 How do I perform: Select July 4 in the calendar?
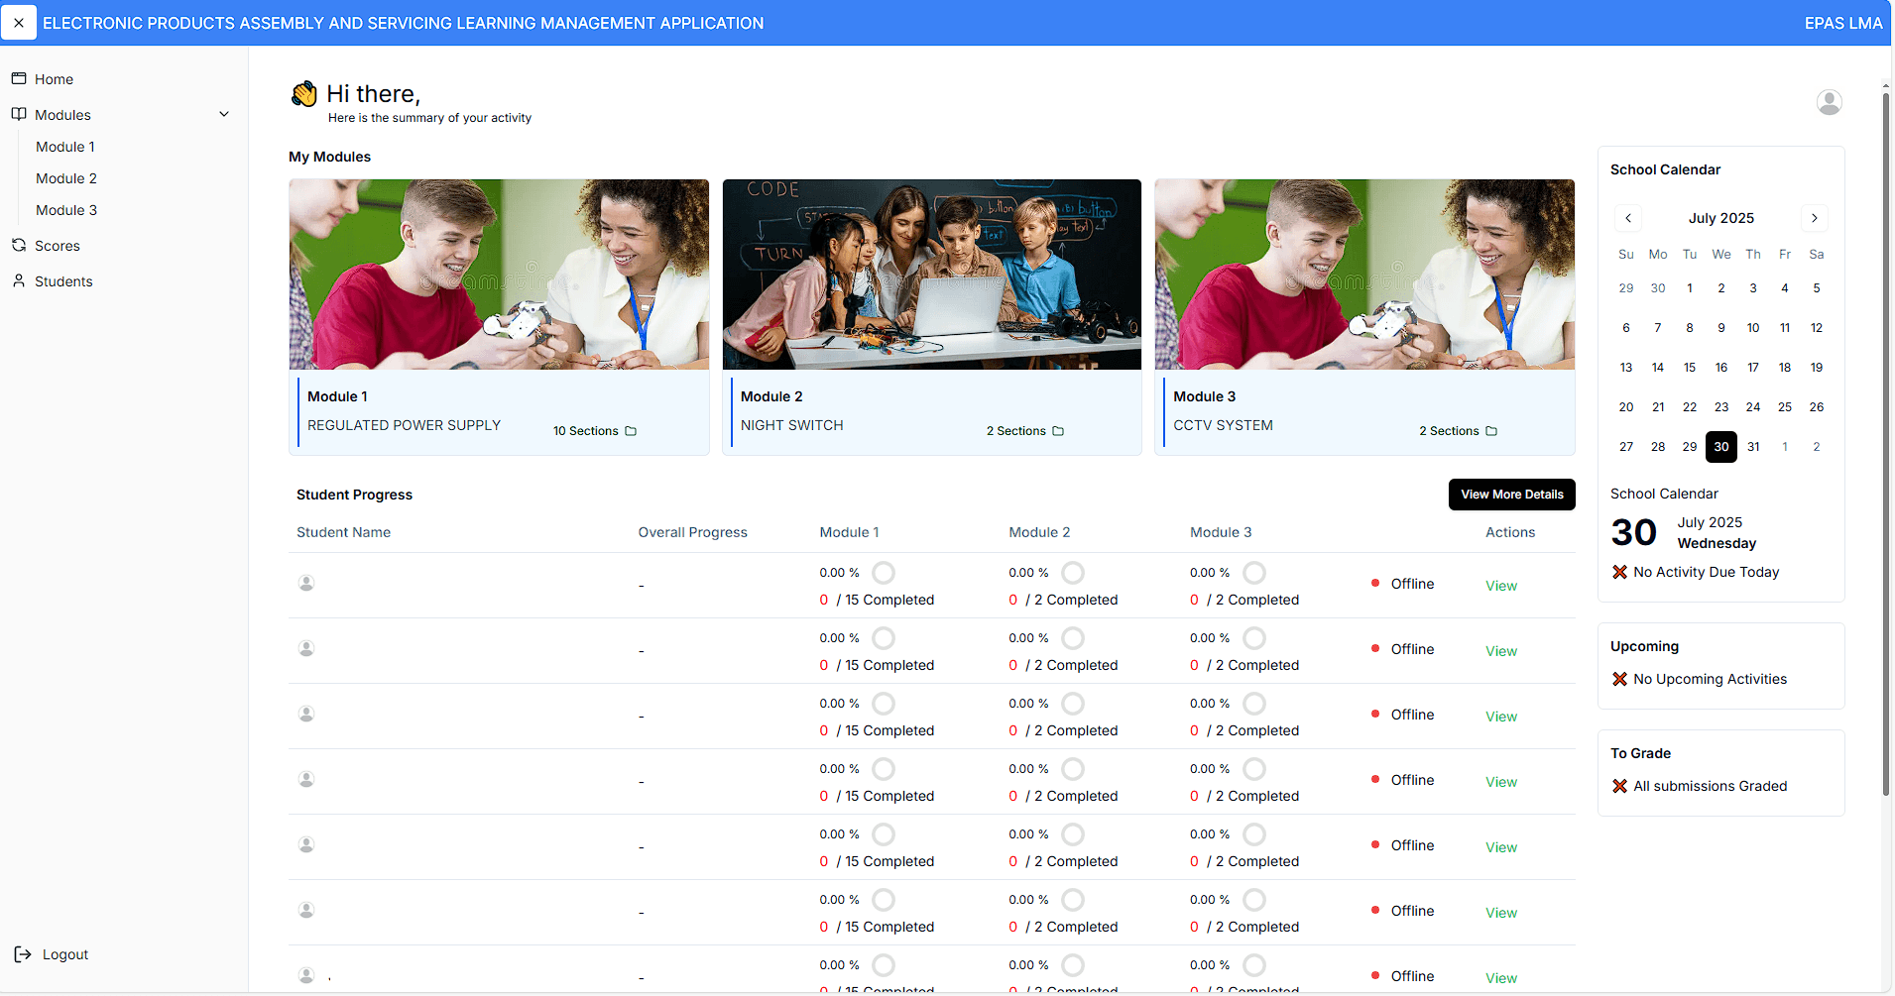(x=1785, y=288)
